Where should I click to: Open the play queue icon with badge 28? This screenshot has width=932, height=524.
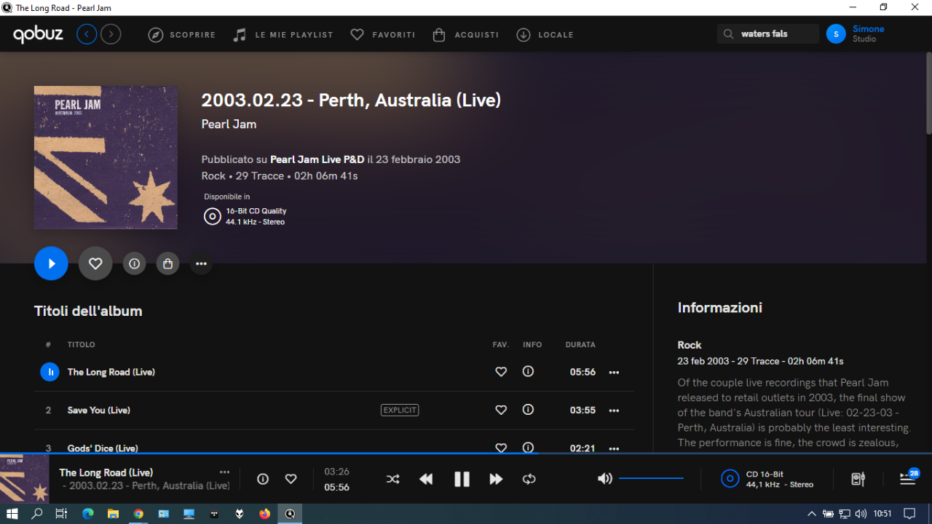coord(907,478)
